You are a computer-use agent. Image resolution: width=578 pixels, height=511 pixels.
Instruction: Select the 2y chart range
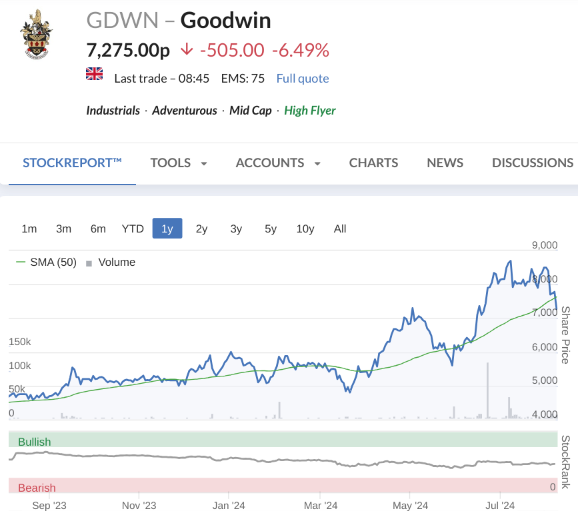[201, 229]
